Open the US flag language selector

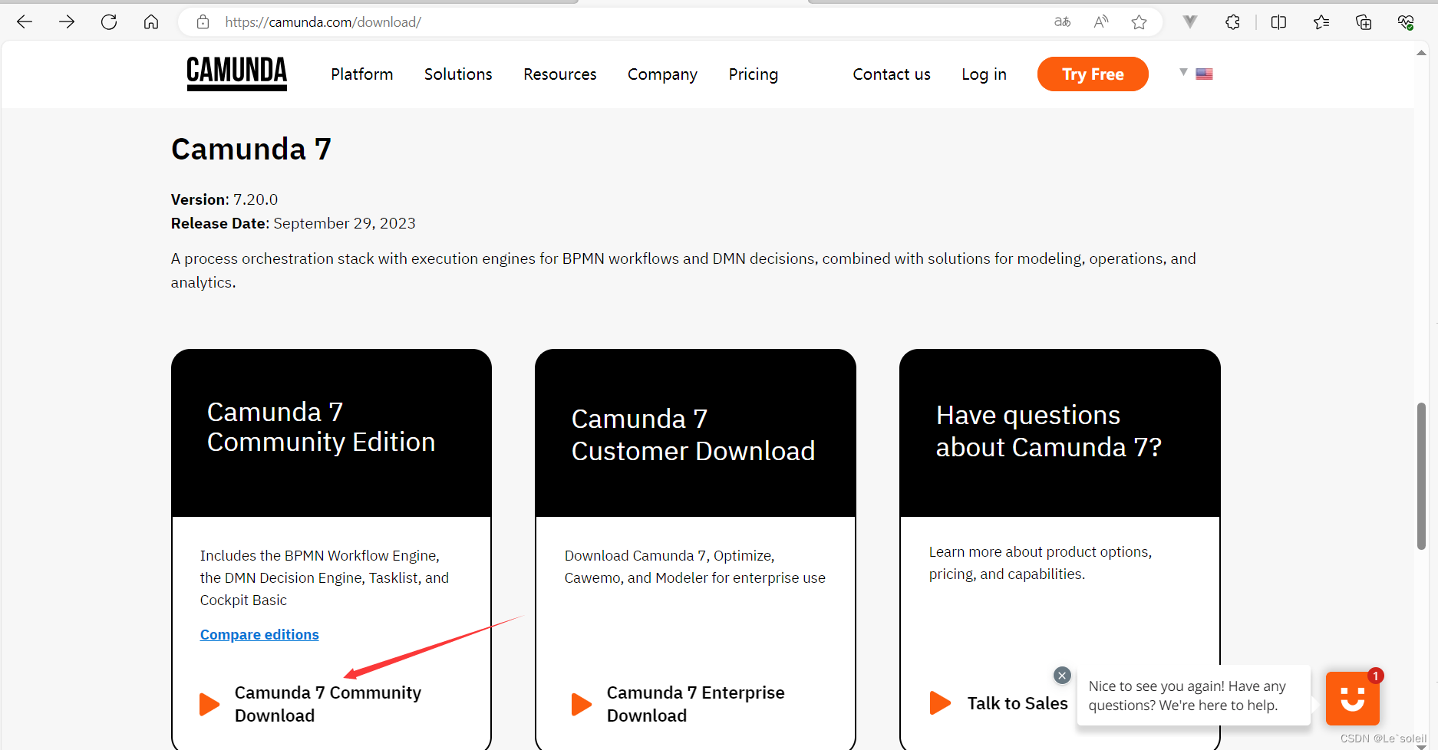click(x=1204, y=74)
